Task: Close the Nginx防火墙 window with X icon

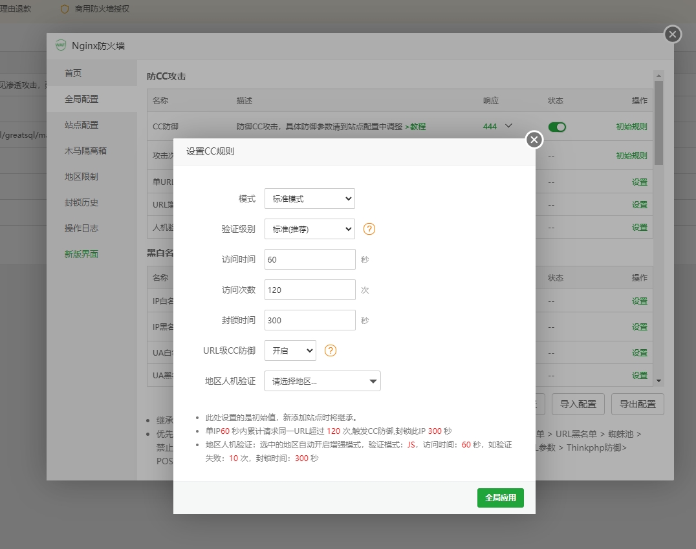Action: (x=673, y=34)
